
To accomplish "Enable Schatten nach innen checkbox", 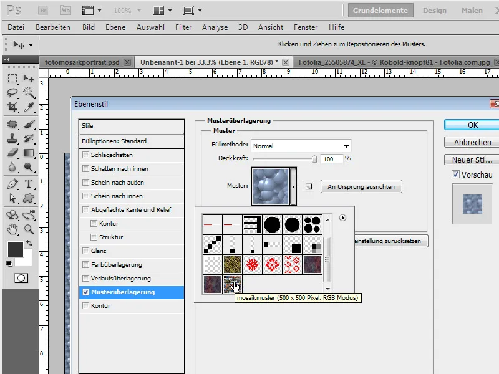I will click(85, 168).
